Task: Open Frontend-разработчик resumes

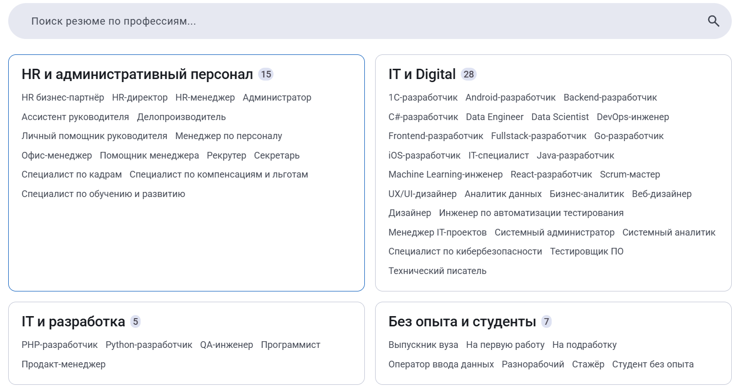Action: click(x=436, y=136)
